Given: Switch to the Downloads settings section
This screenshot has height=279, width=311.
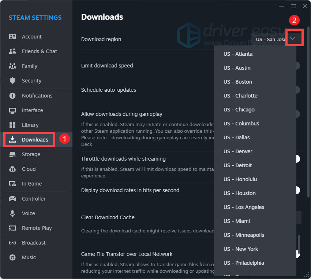Looking at the screenshot, I should (29, 140).
